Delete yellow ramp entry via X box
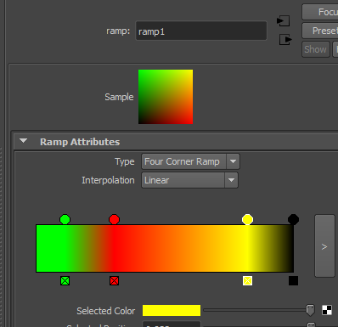Screen dimensions: 338x327 pyautogui.click(x=247, y=281)
